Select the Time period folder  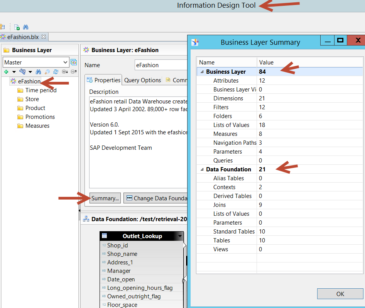41,90
